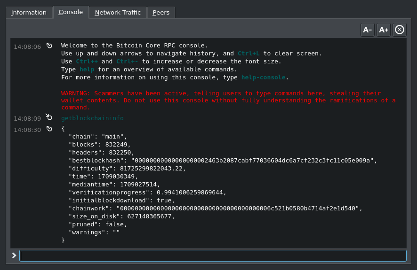Click the verificationprogress value line

pos(147,192)
